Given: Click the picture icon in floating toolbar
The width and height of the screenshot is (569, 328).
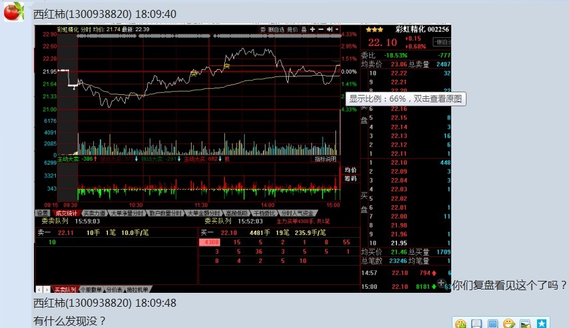Looking at the screenshot, I should coord(525,323).
